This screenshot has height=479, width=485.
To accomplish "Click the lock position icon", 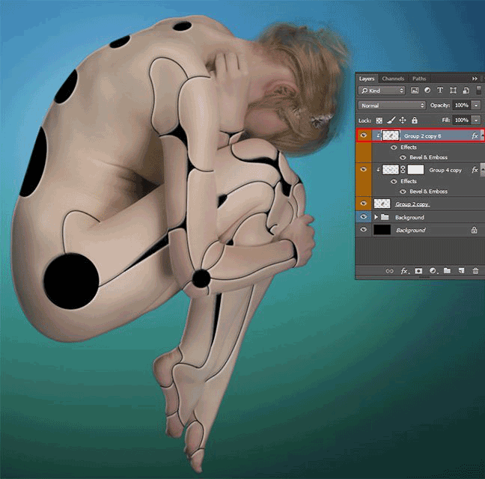I will coord(403,120).
